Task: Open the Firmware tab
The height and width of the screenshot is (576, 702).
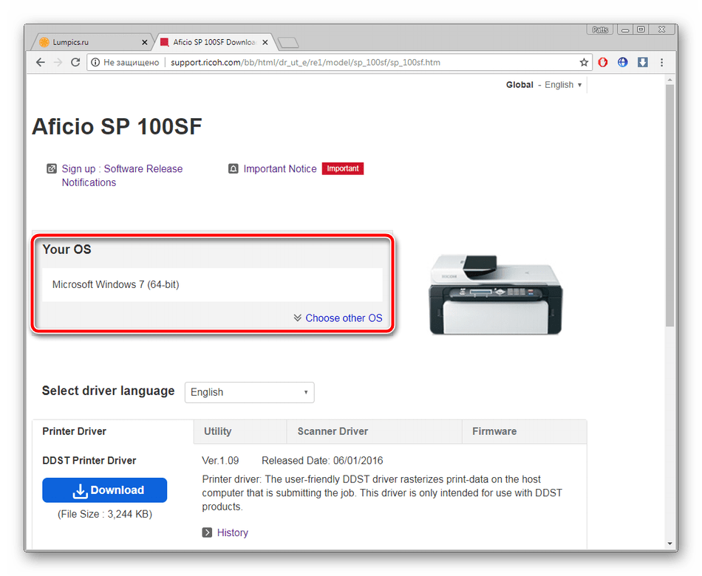Action: (x=494, y=431)
